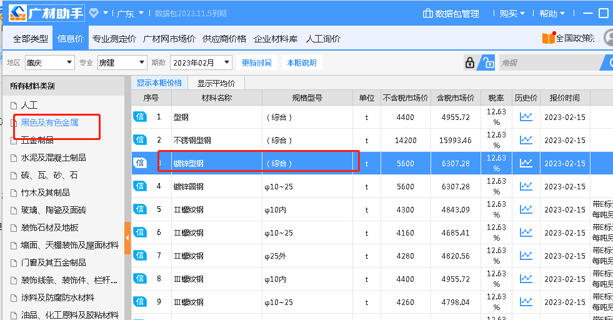613x320 pixels.
Task: Select 黑色及有色金属 category
Action: coord(49,122)
